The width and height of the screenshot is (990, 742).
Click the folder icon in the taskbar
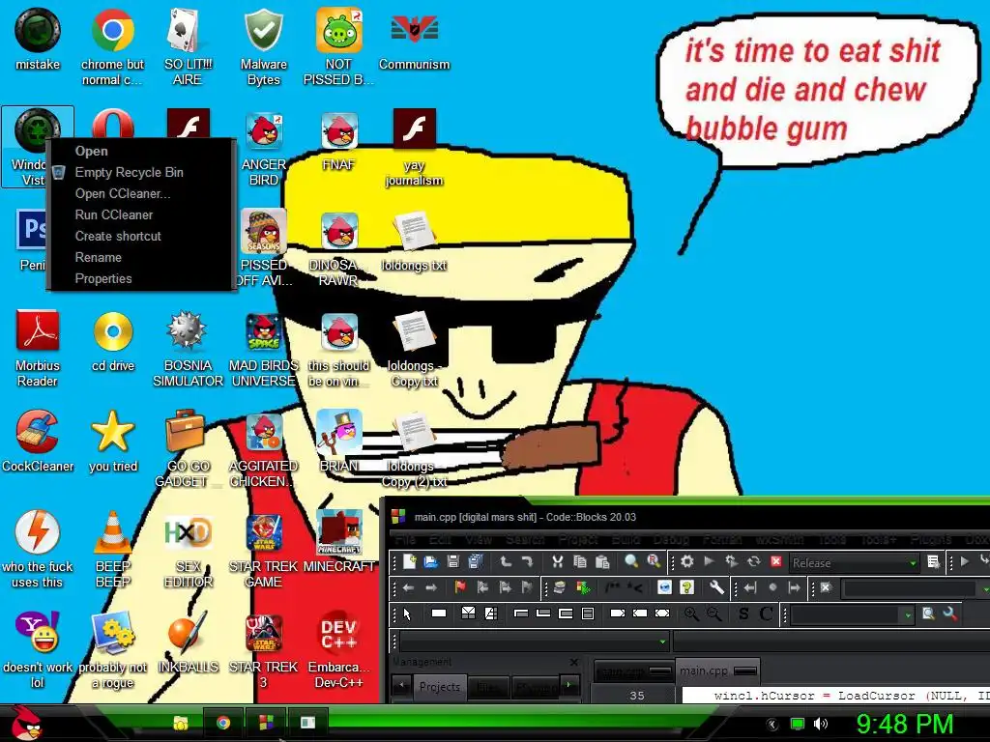181,723
